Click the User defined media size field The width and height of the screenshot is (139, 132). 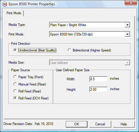pyautogui.click(x=90, y=63)
